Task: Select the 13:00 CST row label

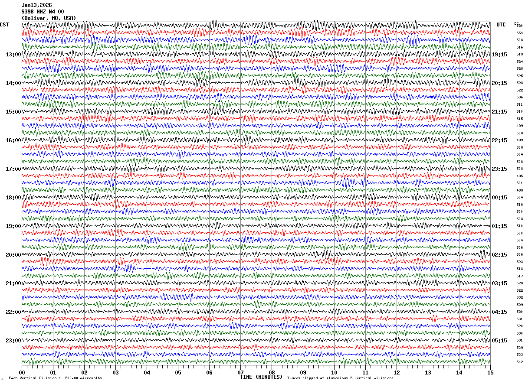Action: point(13,55)
